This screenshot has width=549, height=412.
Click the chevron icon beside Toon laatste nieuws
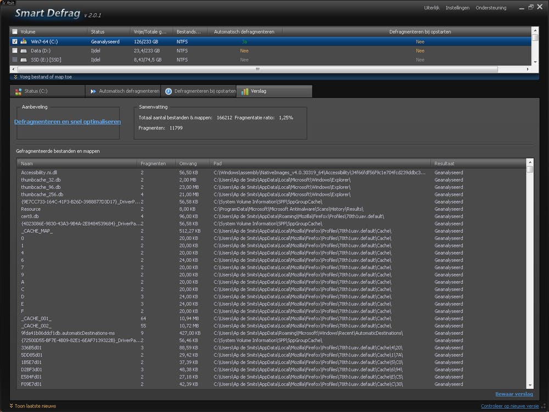(11, 406)
